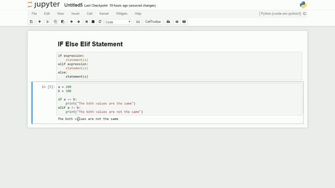Rename notebook by clicking Untitled5 title

(x=73, y=5)
